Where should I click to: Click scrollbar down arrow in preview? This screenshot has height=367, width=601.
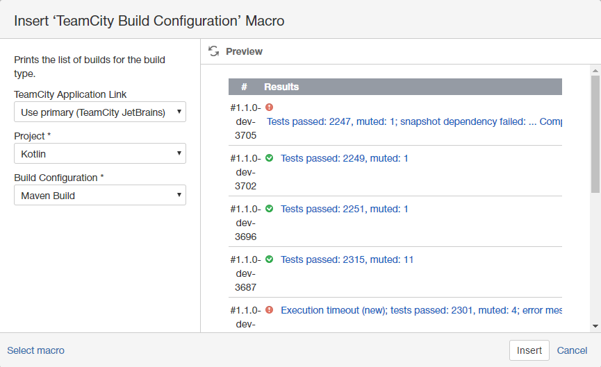(x=595, y=325)
